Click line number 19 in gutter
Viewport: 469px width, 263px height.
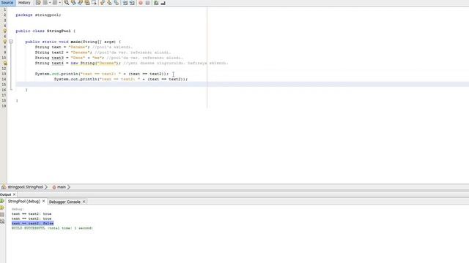point(4,106)
